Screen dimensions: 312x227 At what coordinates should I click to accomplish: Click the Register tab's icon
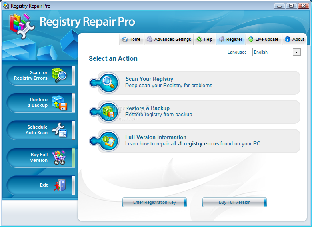click(x=222, y=39)
